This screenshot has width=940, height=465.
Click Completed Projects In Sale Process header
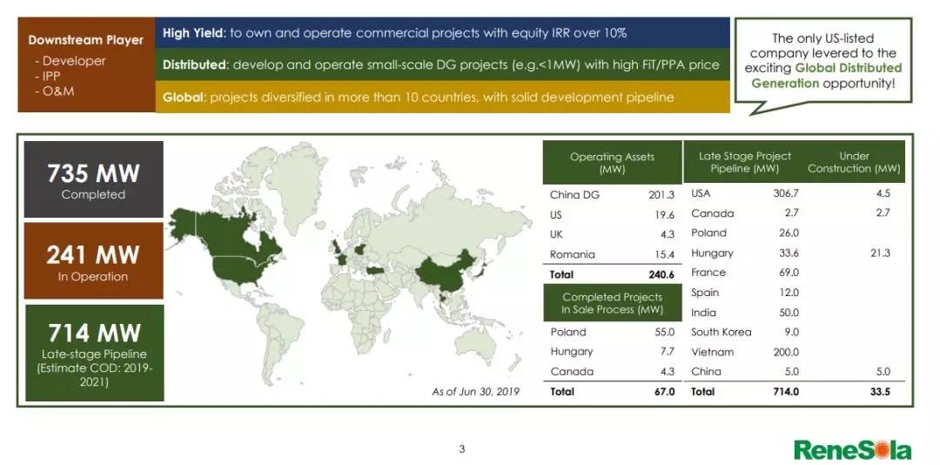(x=612, y=303)
